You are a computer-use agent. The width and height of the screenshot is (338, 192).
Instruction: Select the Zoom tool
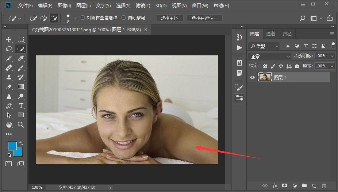pyautogui.click(x=21, y=124)
